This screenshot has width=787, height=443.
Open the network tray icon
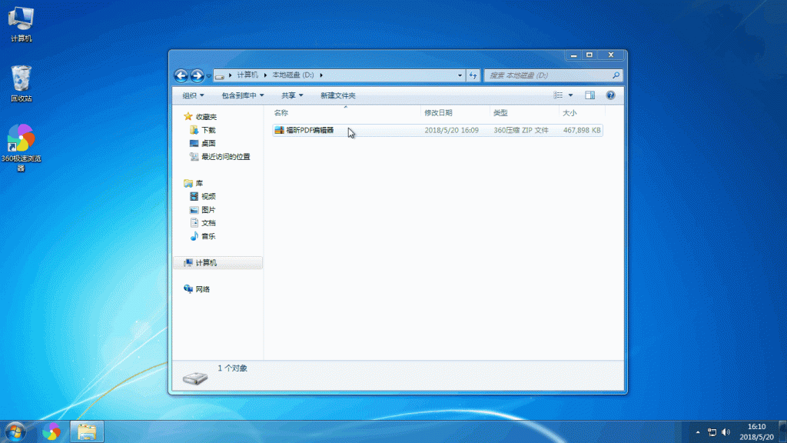pos(712,432)
